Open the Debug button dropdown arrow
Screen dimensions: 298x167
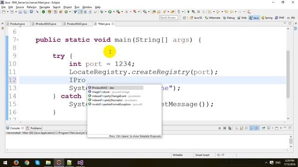[106, 12]
